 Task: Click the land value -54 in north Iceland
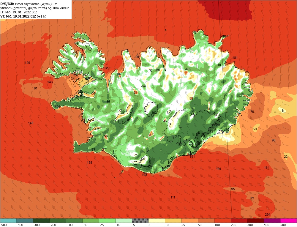(143, 86)
